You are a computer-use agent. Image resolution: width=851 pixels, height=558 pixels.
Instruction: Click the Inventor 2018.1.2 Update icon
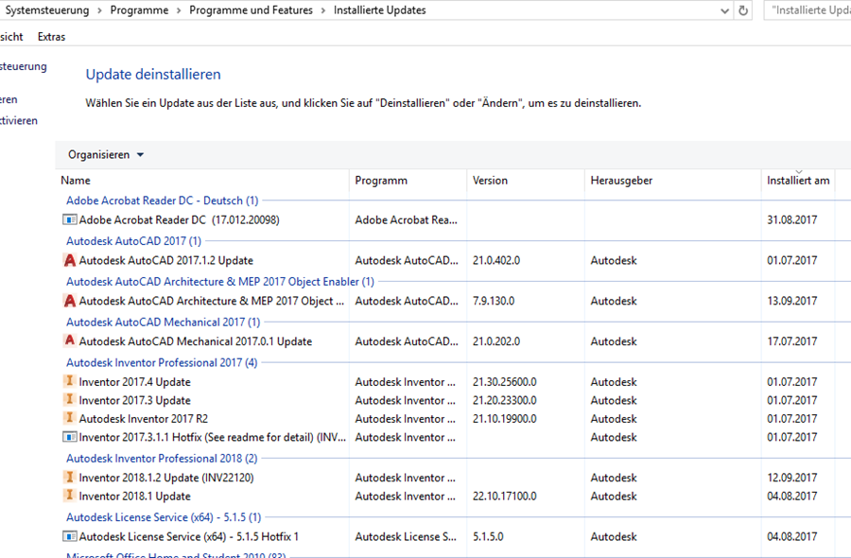coord(69,477)
